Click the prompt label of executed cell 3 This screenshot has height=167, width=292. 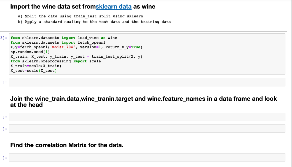coord(4,38)
